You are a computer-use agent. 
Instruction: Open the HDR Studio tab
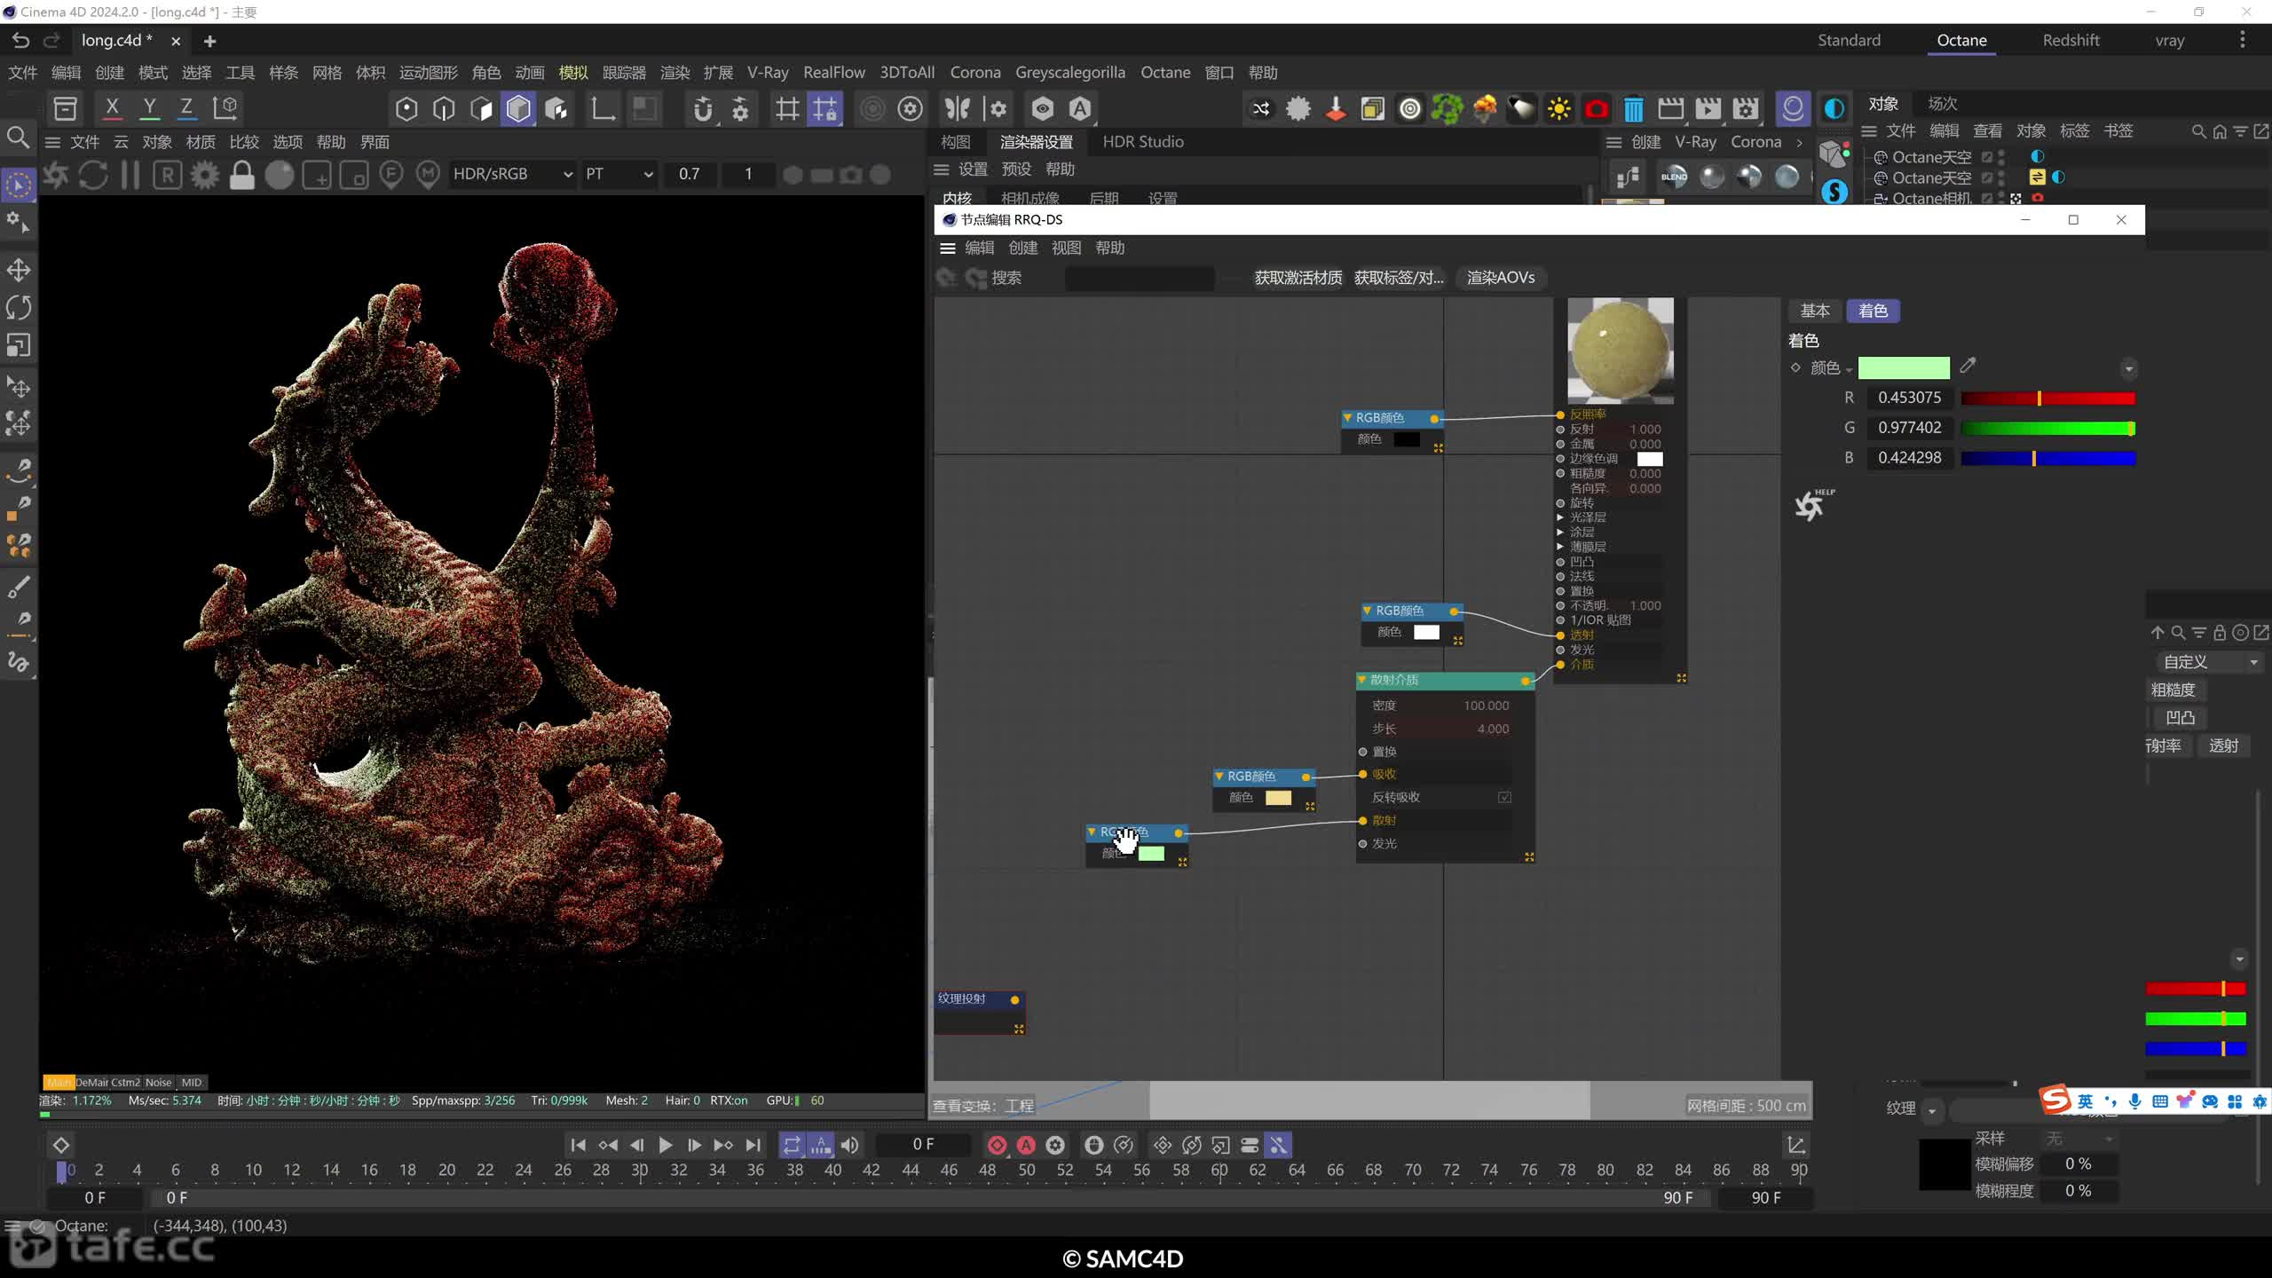click(1142, 142)
